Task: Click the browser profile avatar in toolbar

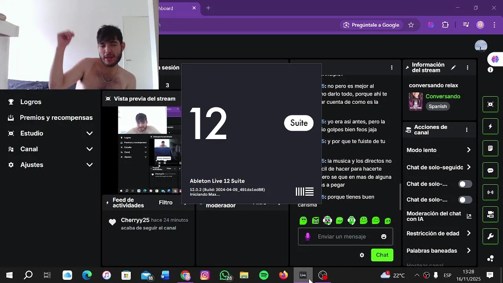Action: (x=480, y=25)
